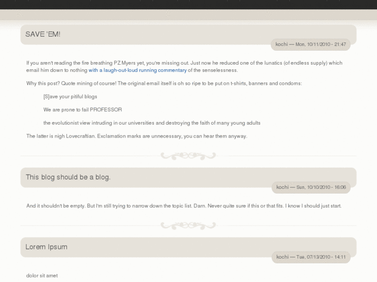Click the "We are prone to fail PROFESSOR" quote
The image size is (377, 282).
pyautogui.click(x=82, y=110)
